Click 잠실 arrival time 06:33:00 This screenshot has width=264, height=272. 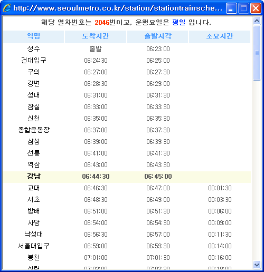pos(96,107)
